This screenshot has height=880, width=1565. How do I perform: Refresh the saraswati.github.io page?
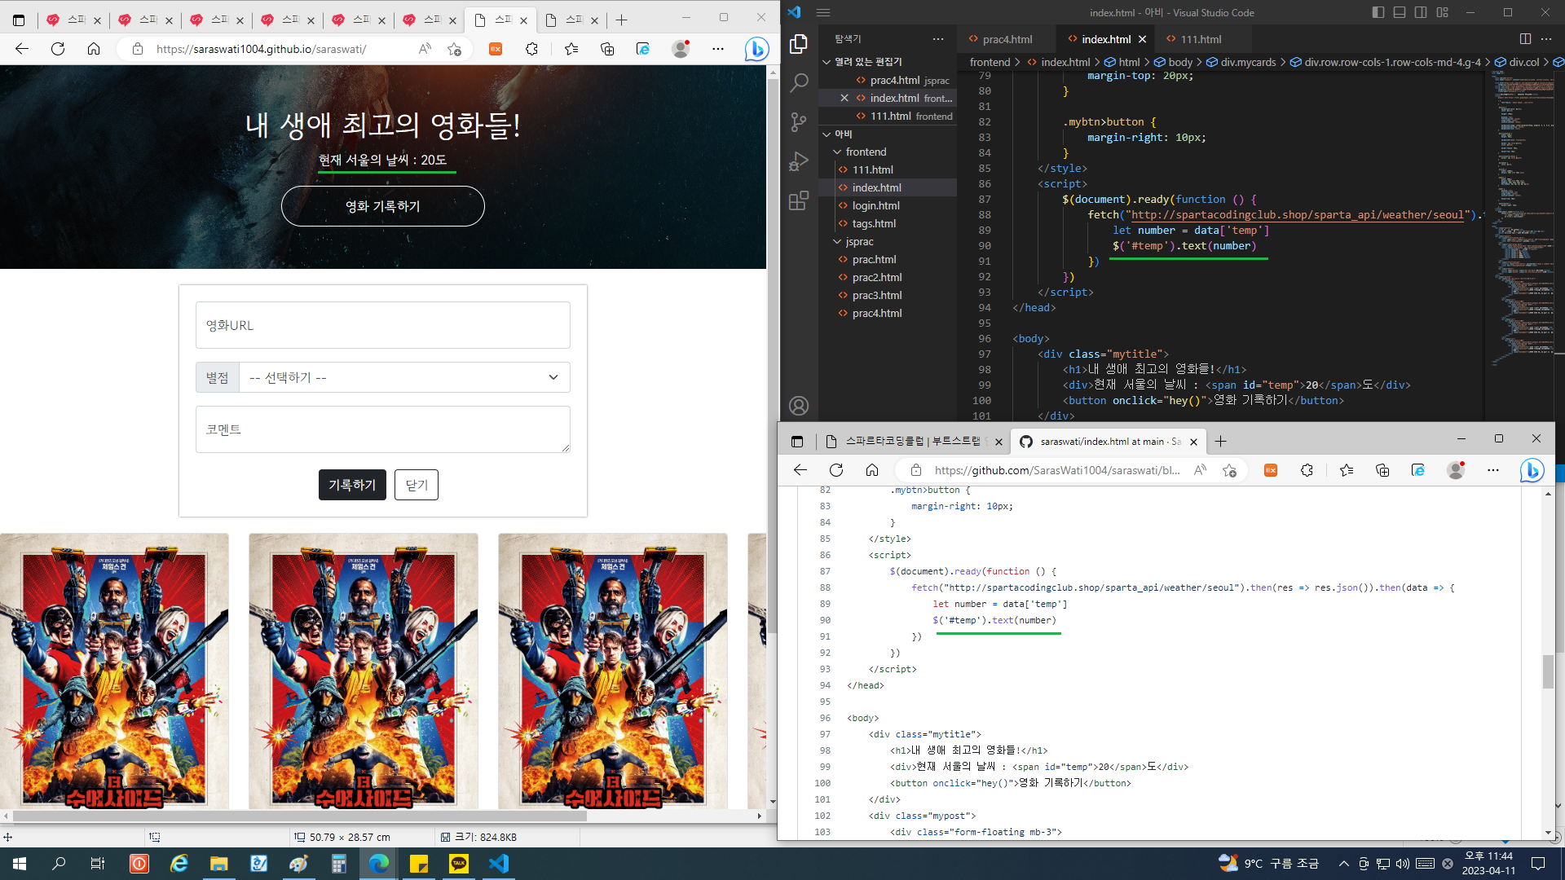click(x=58, y=49)
